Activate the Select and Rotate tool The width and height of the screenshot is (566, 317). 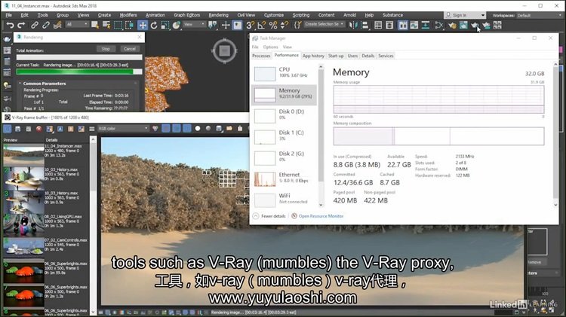[x=154, y=25]
